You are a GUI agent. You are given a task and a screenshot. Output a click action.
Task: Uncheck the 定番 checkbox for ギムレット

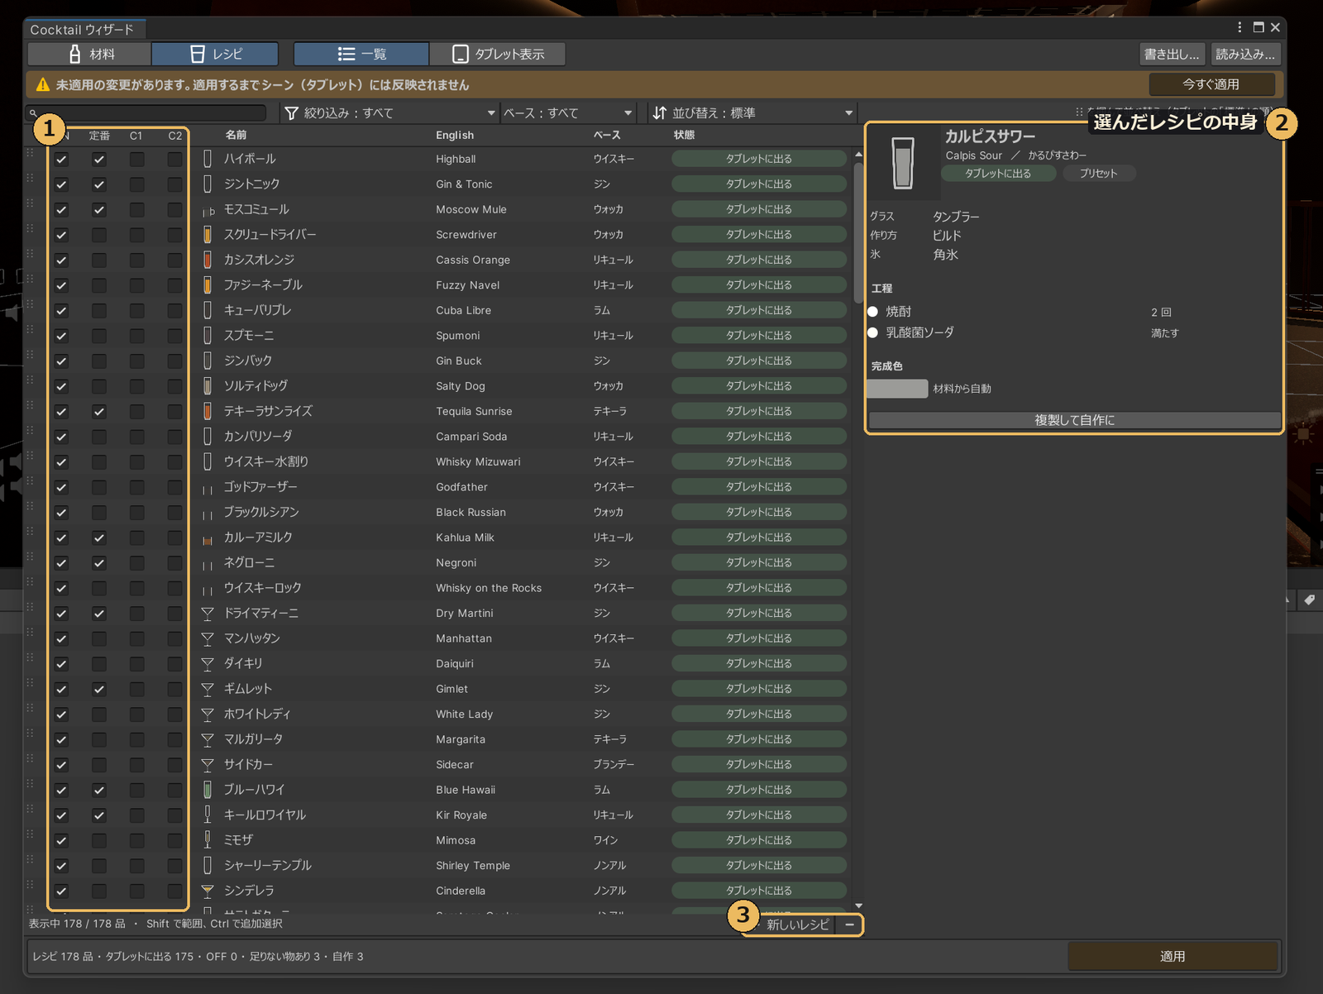click(x=99, y=689)
